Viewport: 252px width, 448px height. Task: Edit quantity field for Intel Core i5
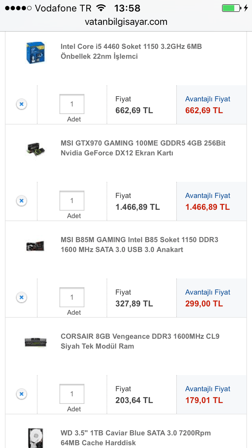coord(72,104)
